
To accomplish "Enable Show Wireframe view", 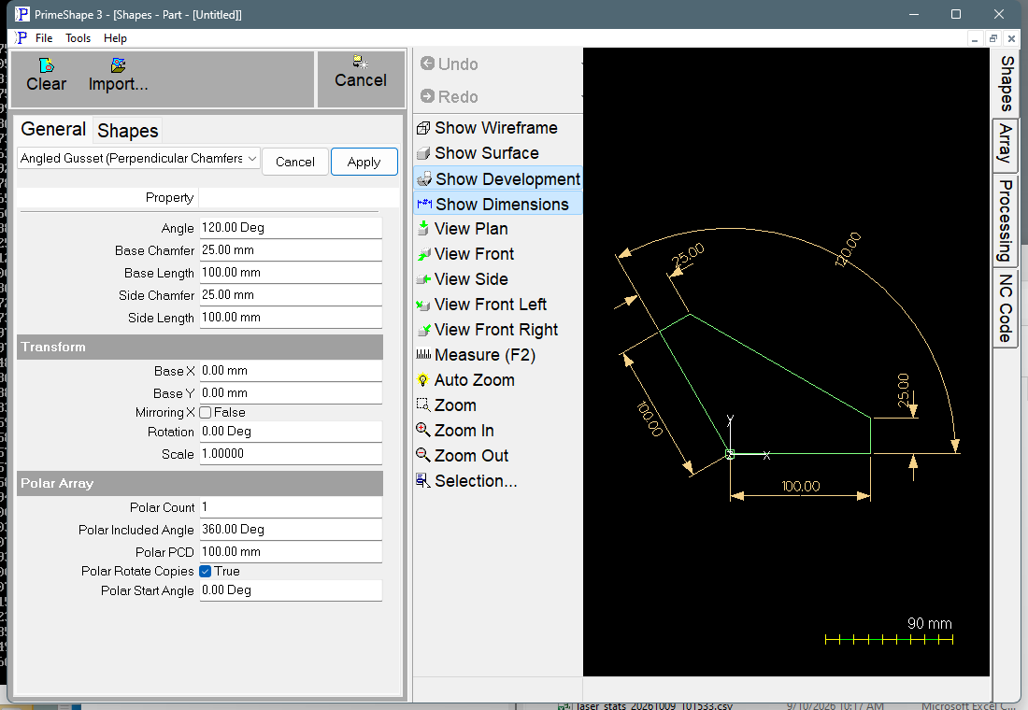I will (487, 128).
